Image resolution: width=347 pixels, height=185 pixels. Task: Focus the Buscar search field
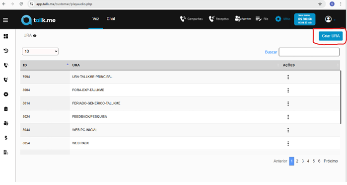click(x=309, y=52)
